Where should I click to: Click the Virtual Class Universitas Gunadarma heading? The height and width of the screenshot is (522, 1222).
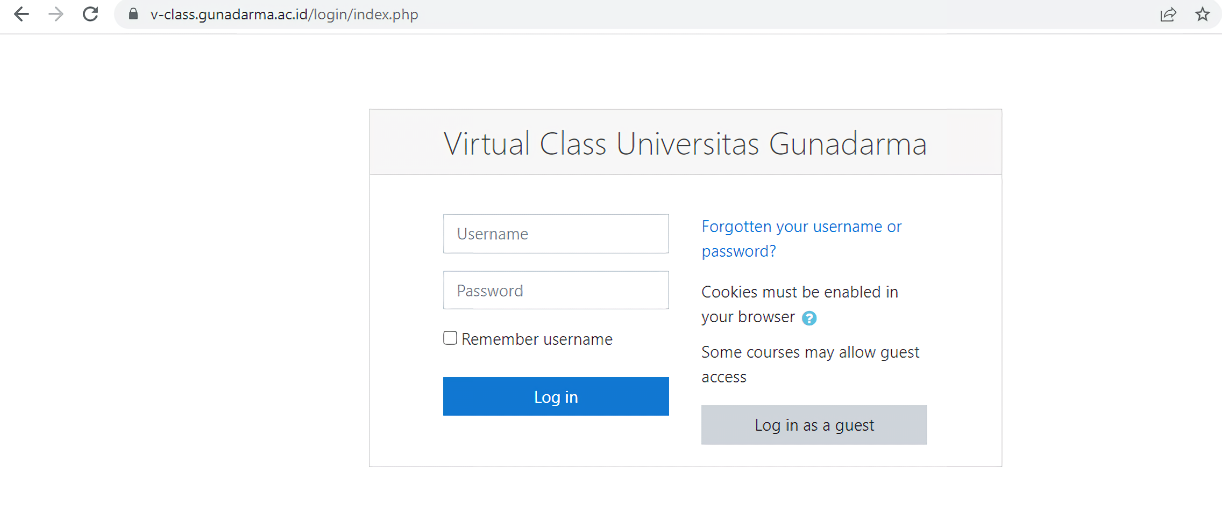685,143
